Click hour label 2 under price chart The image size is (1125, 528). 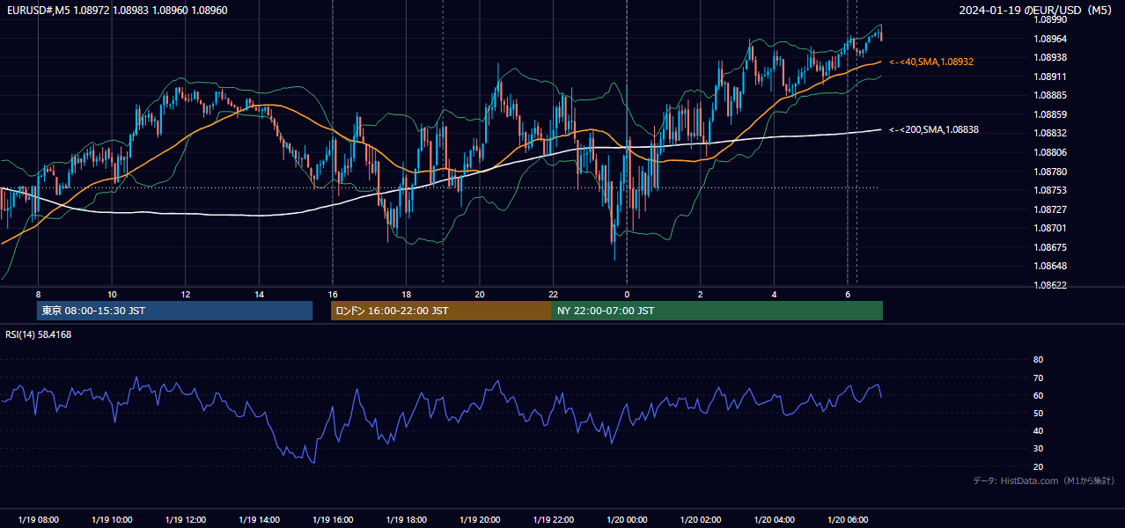[700, 294]
